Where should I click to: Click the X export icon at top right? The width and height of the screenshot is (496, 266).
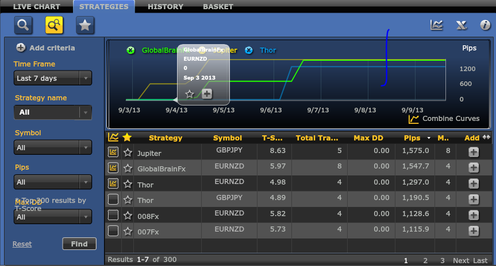click(461, 25)
